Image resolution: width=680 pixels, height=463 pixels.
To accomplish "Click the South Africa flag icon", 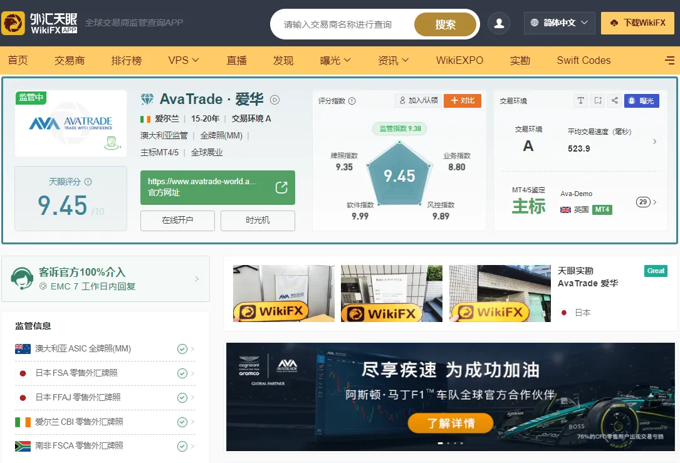I will pyautogui.click(x=23, y=446).
